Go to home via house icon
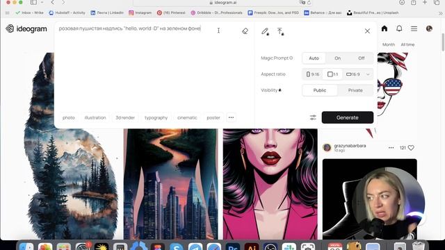Screen dimensions: 445x250 (385, 28)
